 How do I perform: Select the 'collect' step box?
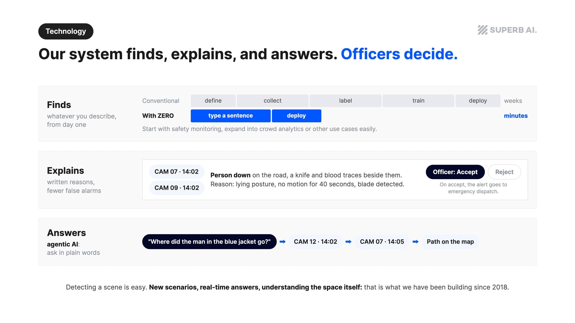click(273, 101)
